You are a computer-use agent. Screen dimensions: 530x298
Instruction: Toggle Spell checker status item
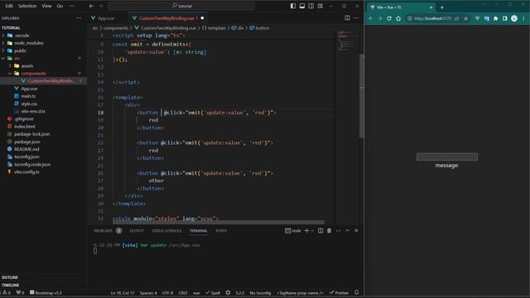tap(213, 293)
